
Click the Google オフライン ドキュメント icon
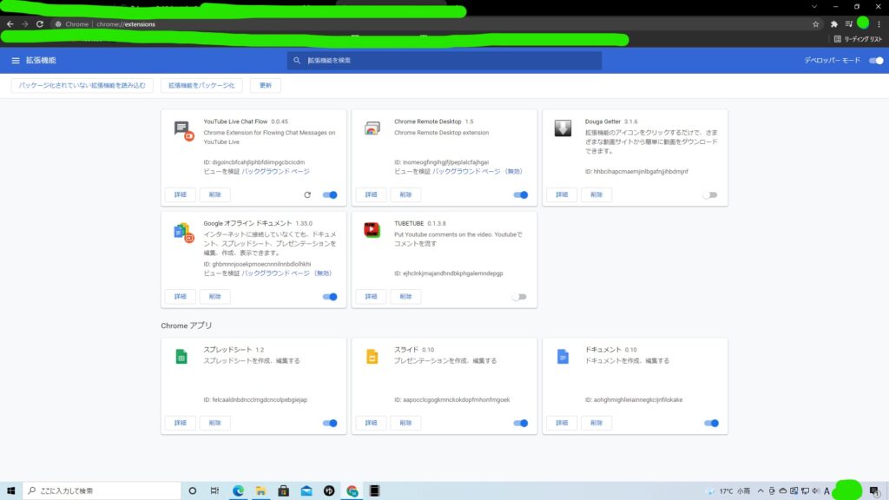tap(184, 233)
